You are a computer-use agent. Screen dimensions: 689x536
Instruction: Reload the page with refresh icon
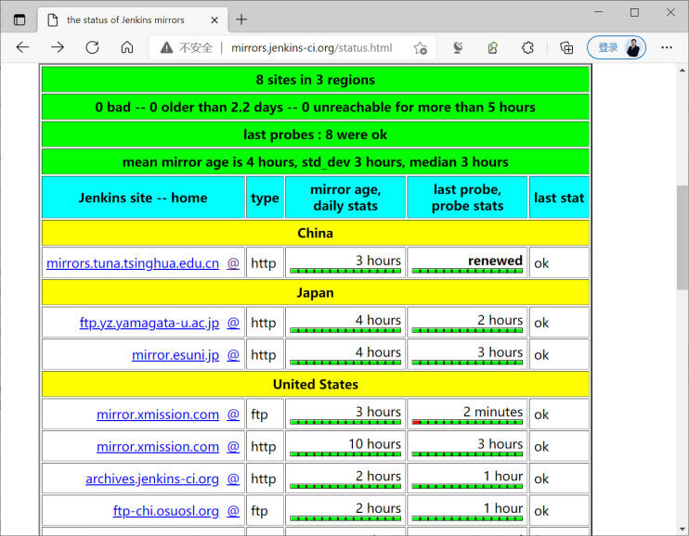click(92, 47)
